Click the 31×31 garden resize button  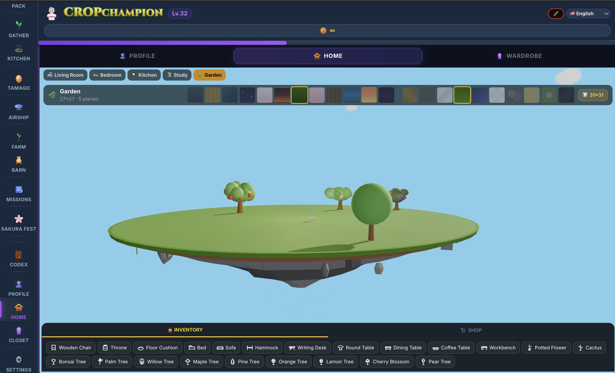pyautogui.click(x=593, y=95)
